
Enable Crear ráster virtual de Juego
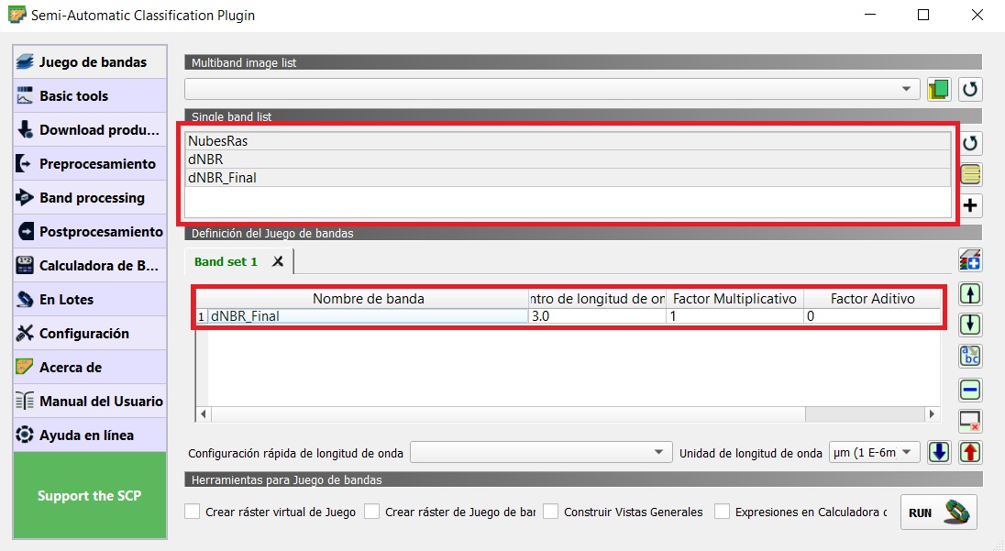(x=193, y=512)
